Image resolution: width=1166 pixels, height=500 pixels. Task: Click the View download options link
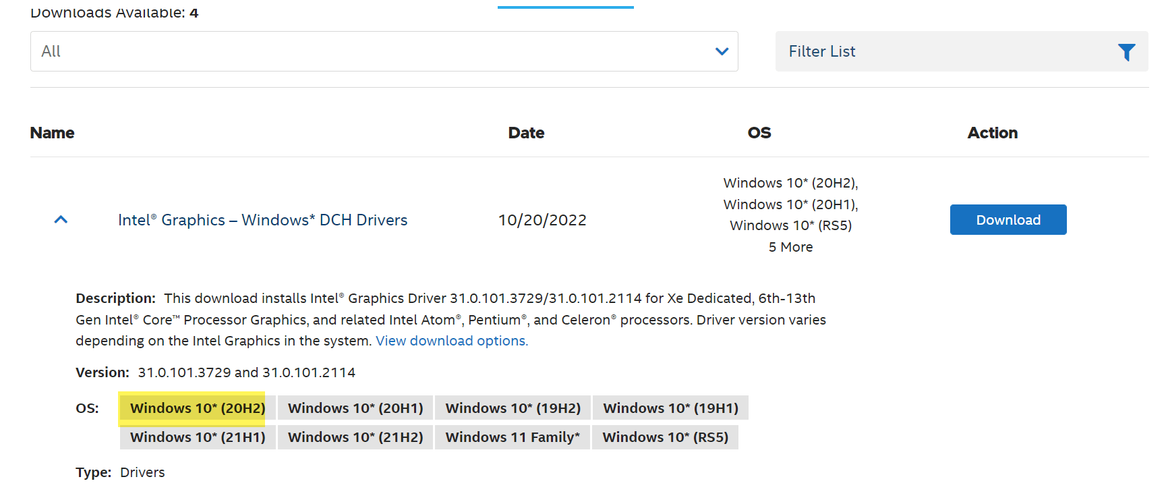[x=452, y=341]
